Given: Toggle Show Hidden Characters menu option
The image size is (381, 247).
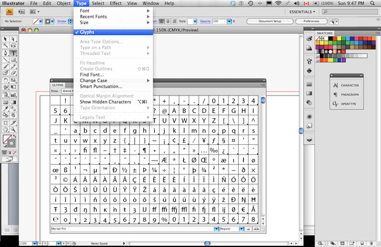Looking at the screenshot, I should tap(105, 102).
